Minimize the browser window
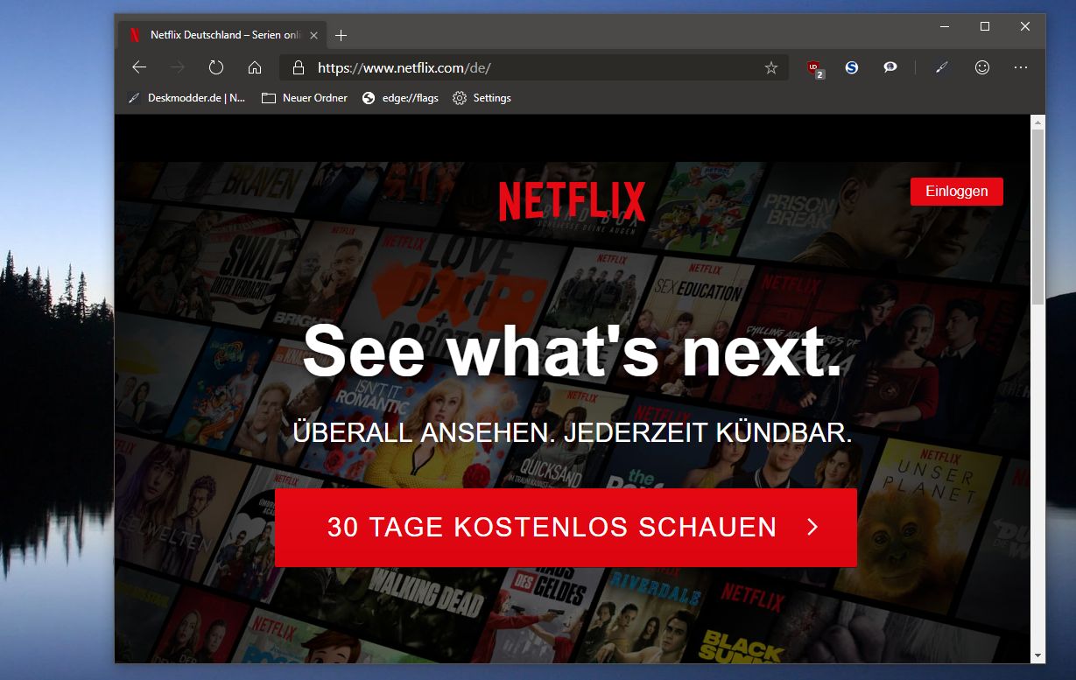This screenshot has width=1076, height=680. click(945, 27)
